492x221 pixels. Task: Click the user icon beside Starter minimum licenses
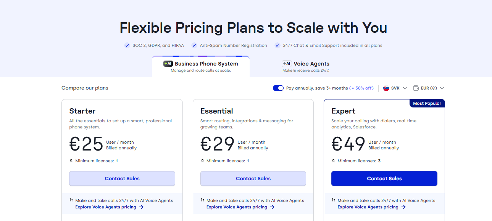point(71,161)
